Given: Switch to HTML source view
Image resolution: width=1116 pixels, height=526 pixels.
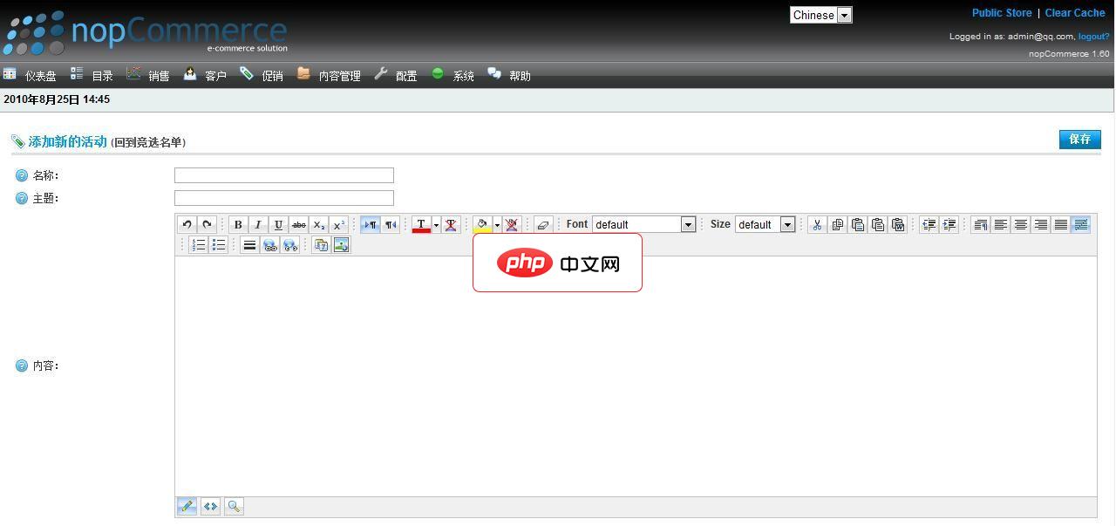Looking at the screenshot, I should [x=210, y=506].
